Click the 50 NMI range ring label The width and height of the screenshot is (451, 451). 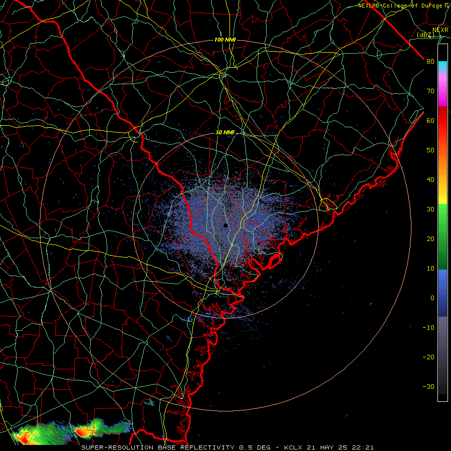(x=225, y=133)
